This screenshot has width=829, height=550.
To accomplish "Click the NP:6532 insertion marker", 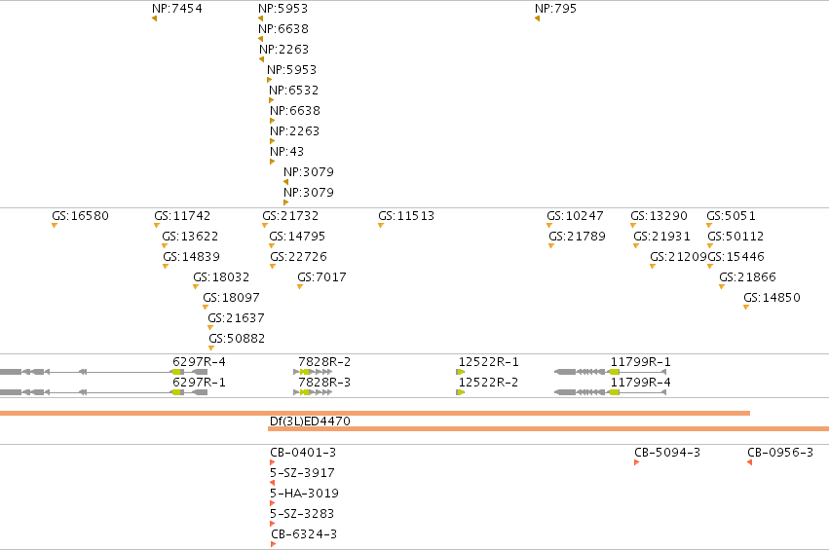I will pyautogui.click(x=271, y=100).
